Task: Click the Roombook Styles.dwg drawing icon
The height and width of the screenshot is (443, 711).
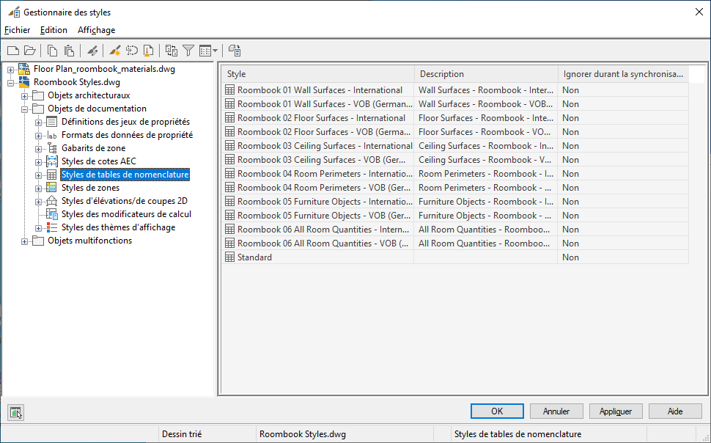Action: point(24,82)
